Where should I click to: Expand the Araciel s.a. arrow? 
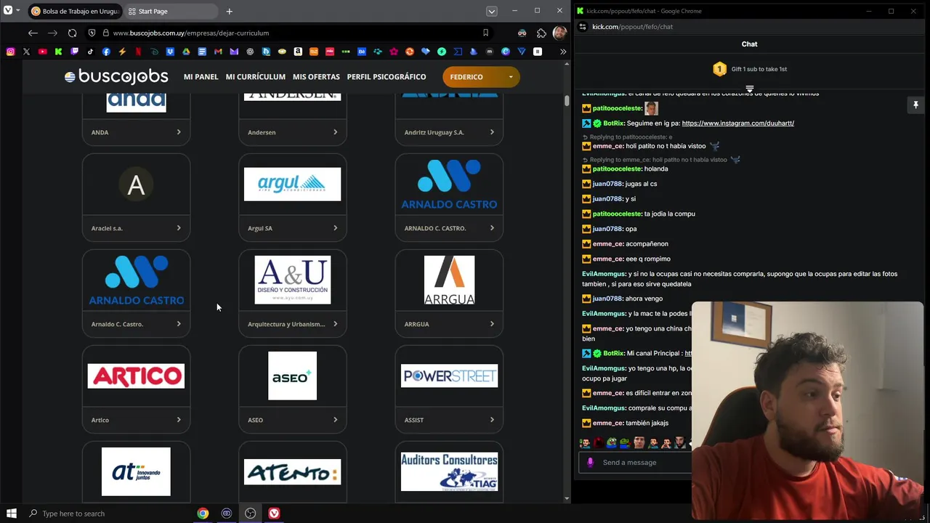179,228
